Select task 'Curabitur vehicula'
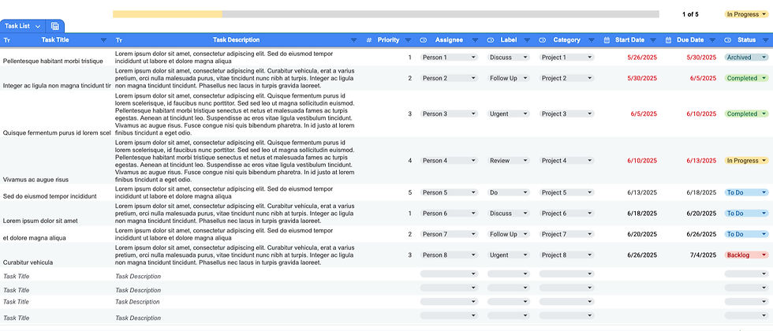The height and width of the screenshot is (331, 773). tap(28, 262)
